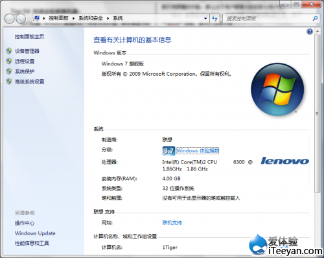
Task: Open Windows Update in the sidebar
Action: 35,233
